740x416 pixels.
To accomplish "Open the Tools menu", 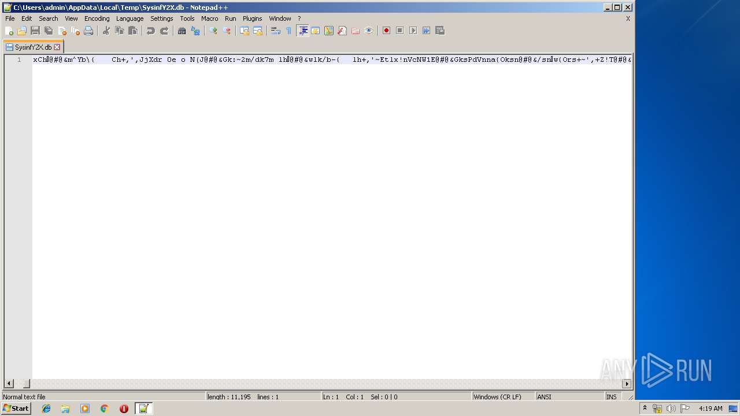I will pyautogui.click(x=187, y=18).
